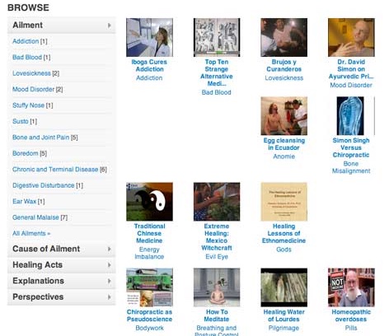Click the Chiropractic as Pseudoscience title
Image resolution: width=389 pixels, height=336 pixels.
tap(149, 315)
